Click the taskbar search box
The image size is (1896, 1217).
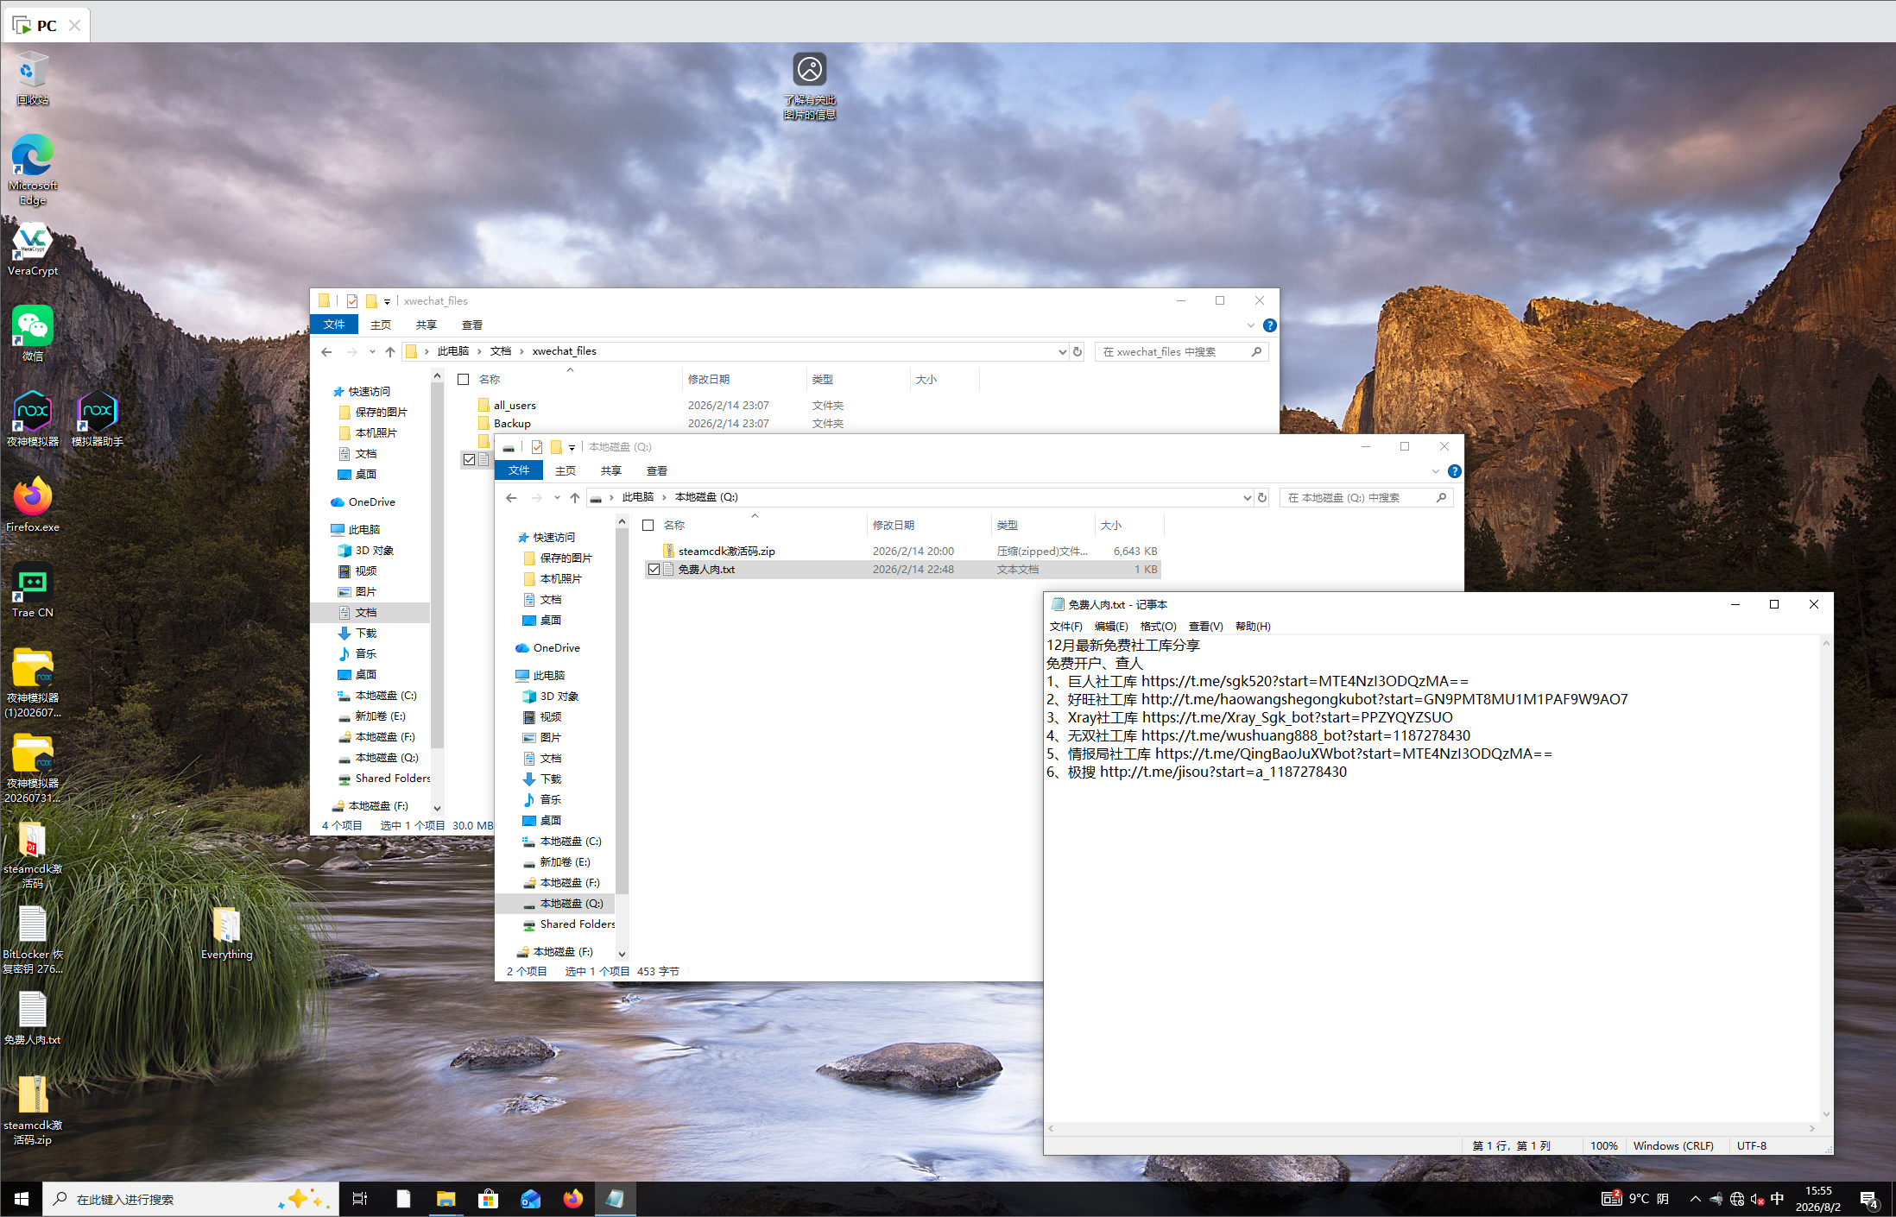[190, 1199]
